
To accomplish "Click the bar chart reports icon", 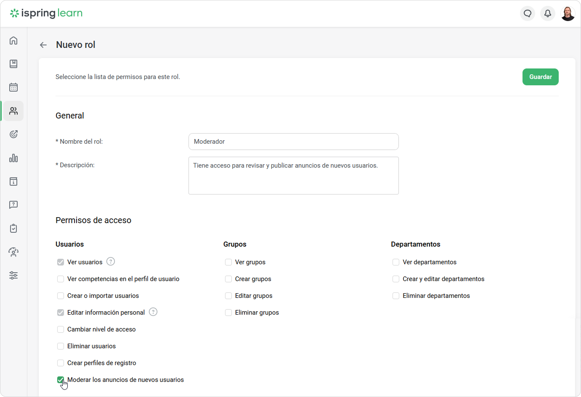I will pyautogui.click(x=13, y=158).
